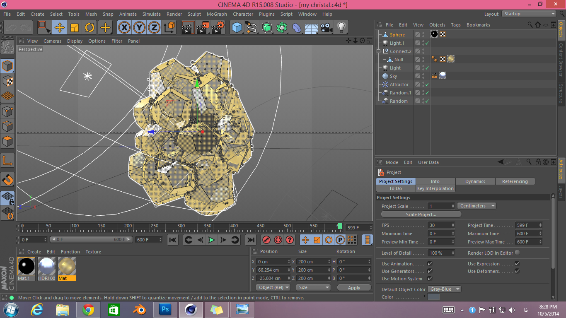Select the Rotate tool
This screenshot has height=318, width=566.
89,28
